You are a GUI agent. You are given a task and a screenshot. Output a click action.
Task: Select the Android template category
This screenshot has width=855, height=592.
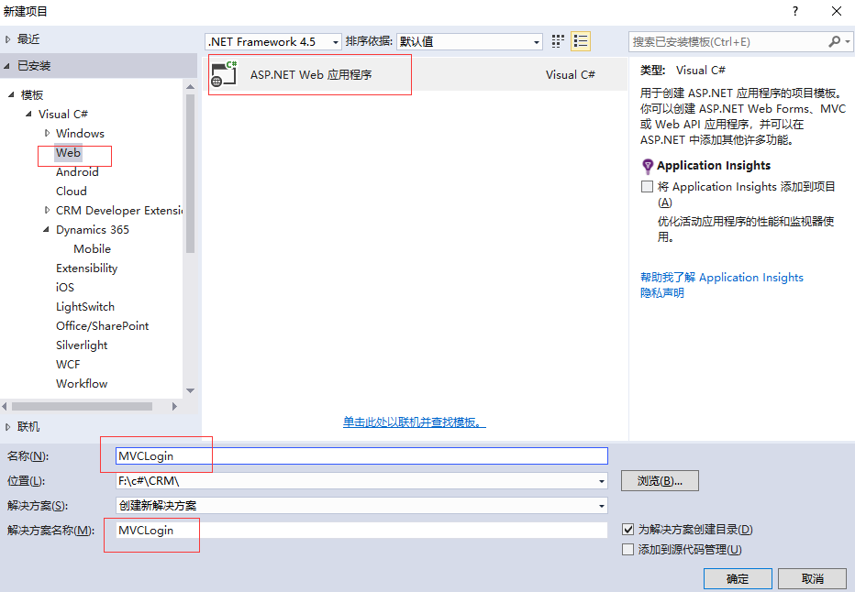[77, 172]
